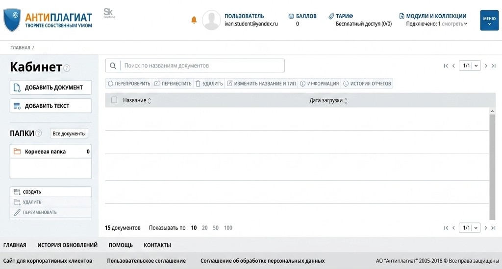Open ИСТОРИЯ ОТЧЕТОВ toolbar button

tap(367, 83)
